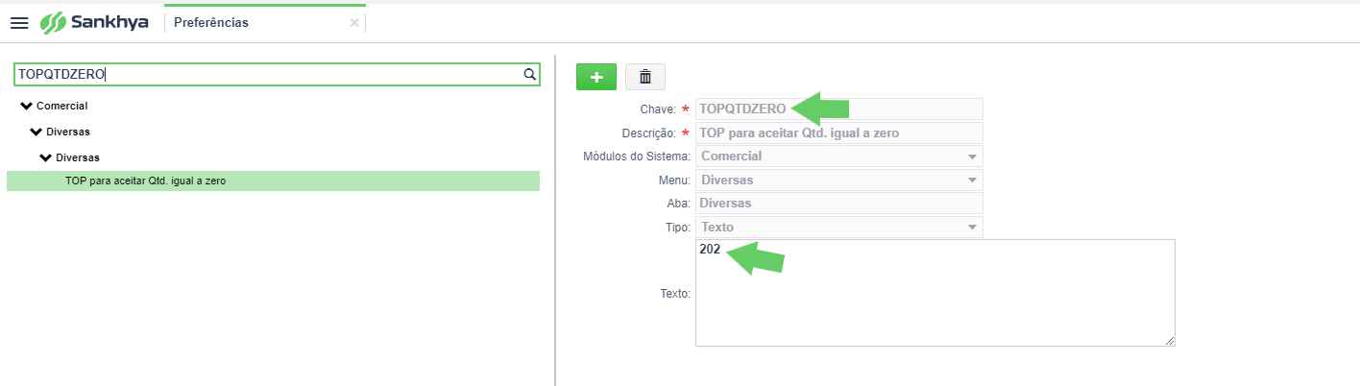
Task: Click the Comercial tree label
Action: [62, 106]
